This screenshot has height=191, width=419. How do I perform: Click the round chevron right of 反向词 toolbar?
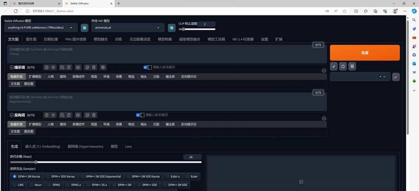click(x=324, y=119)
